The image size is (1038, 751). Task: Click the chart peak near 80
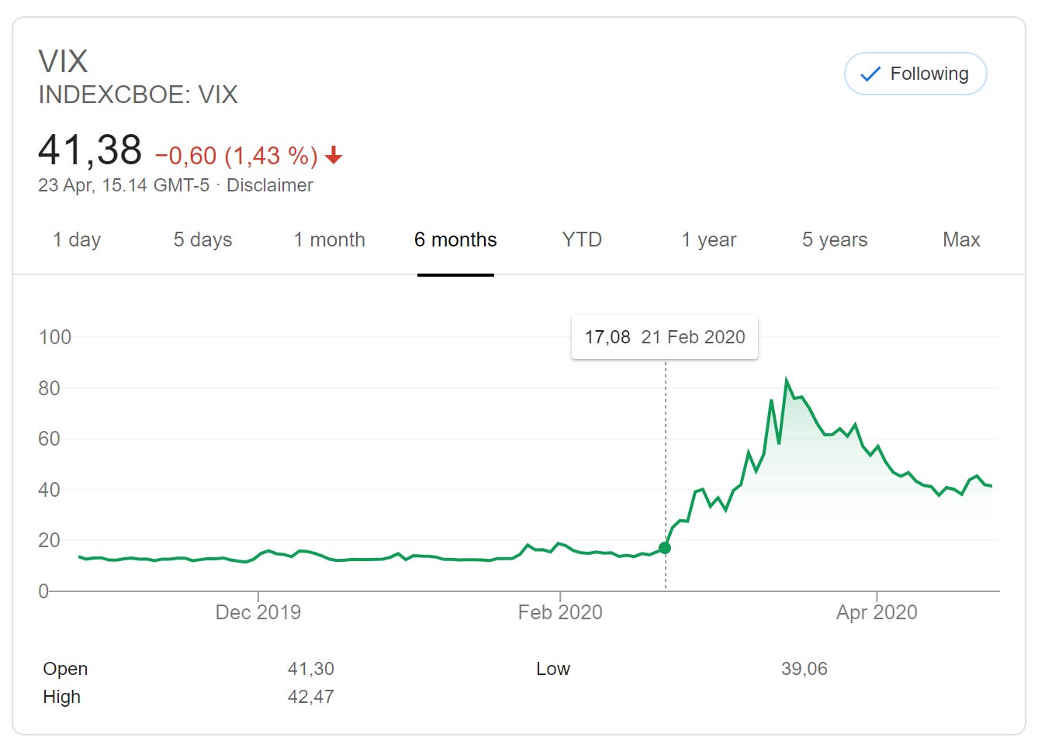tap(787, 381)
